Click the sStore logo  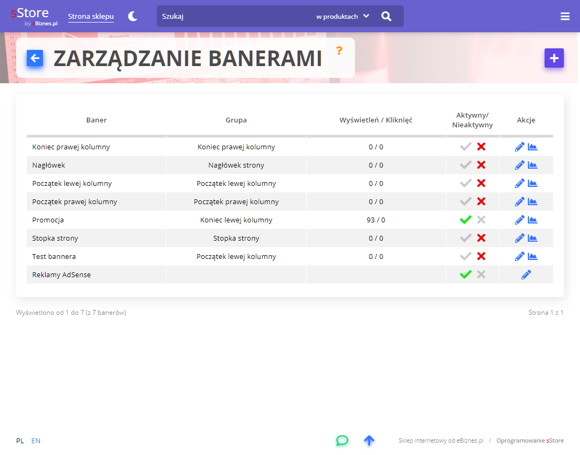pos(34,16)
